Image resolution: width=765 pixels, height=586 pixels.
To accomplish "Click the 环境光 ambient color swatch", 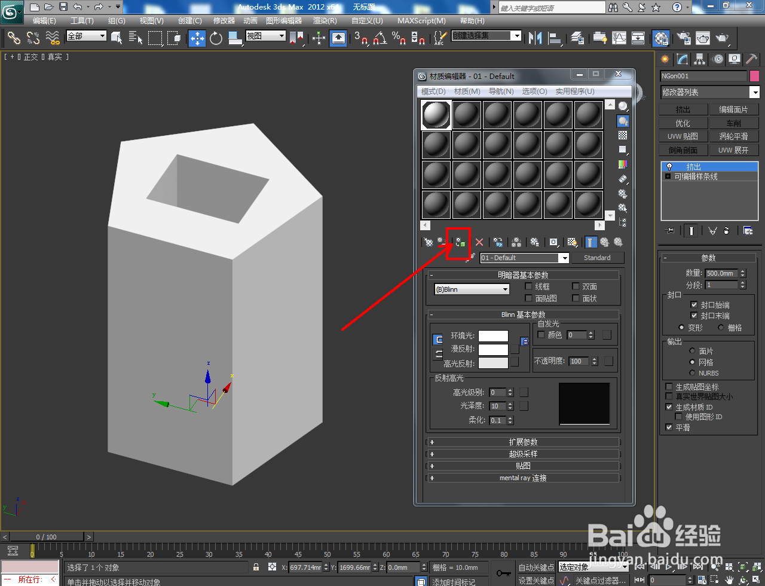I will point(493,336).
